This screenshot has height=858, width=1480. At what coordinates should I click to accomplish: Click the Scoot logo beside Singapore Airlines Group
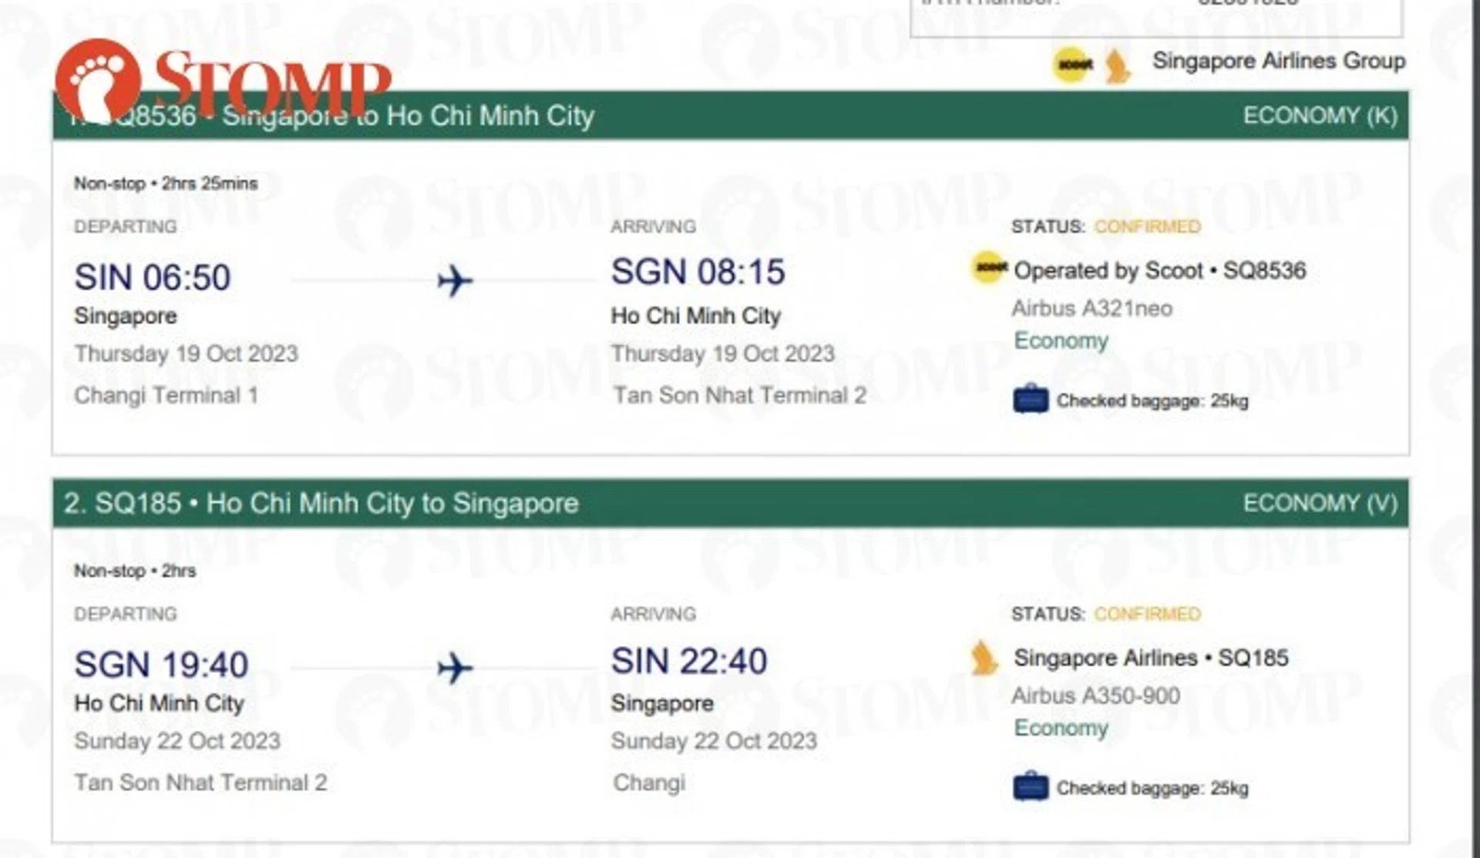[x=1074, y=65]
